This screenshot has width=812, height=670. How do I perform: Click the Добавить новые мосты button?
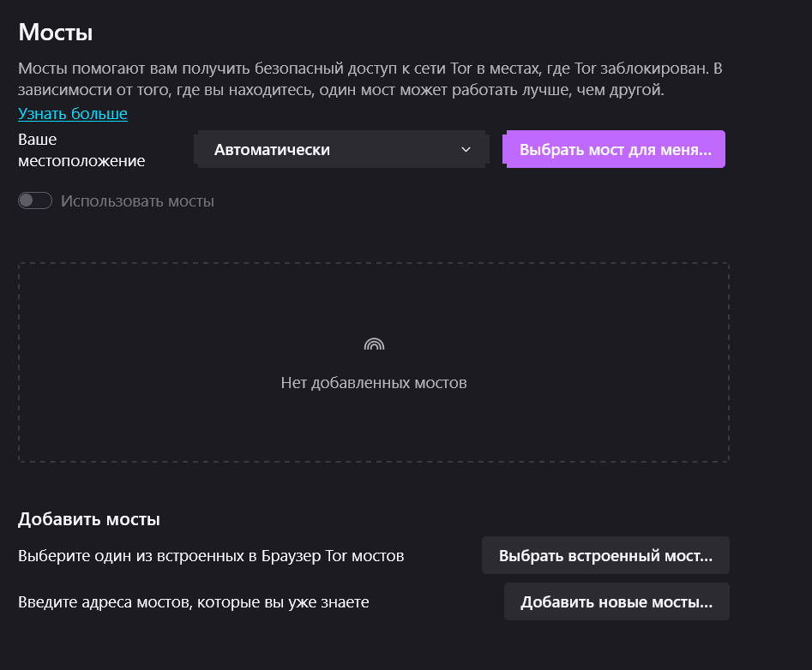coord(617,601)
